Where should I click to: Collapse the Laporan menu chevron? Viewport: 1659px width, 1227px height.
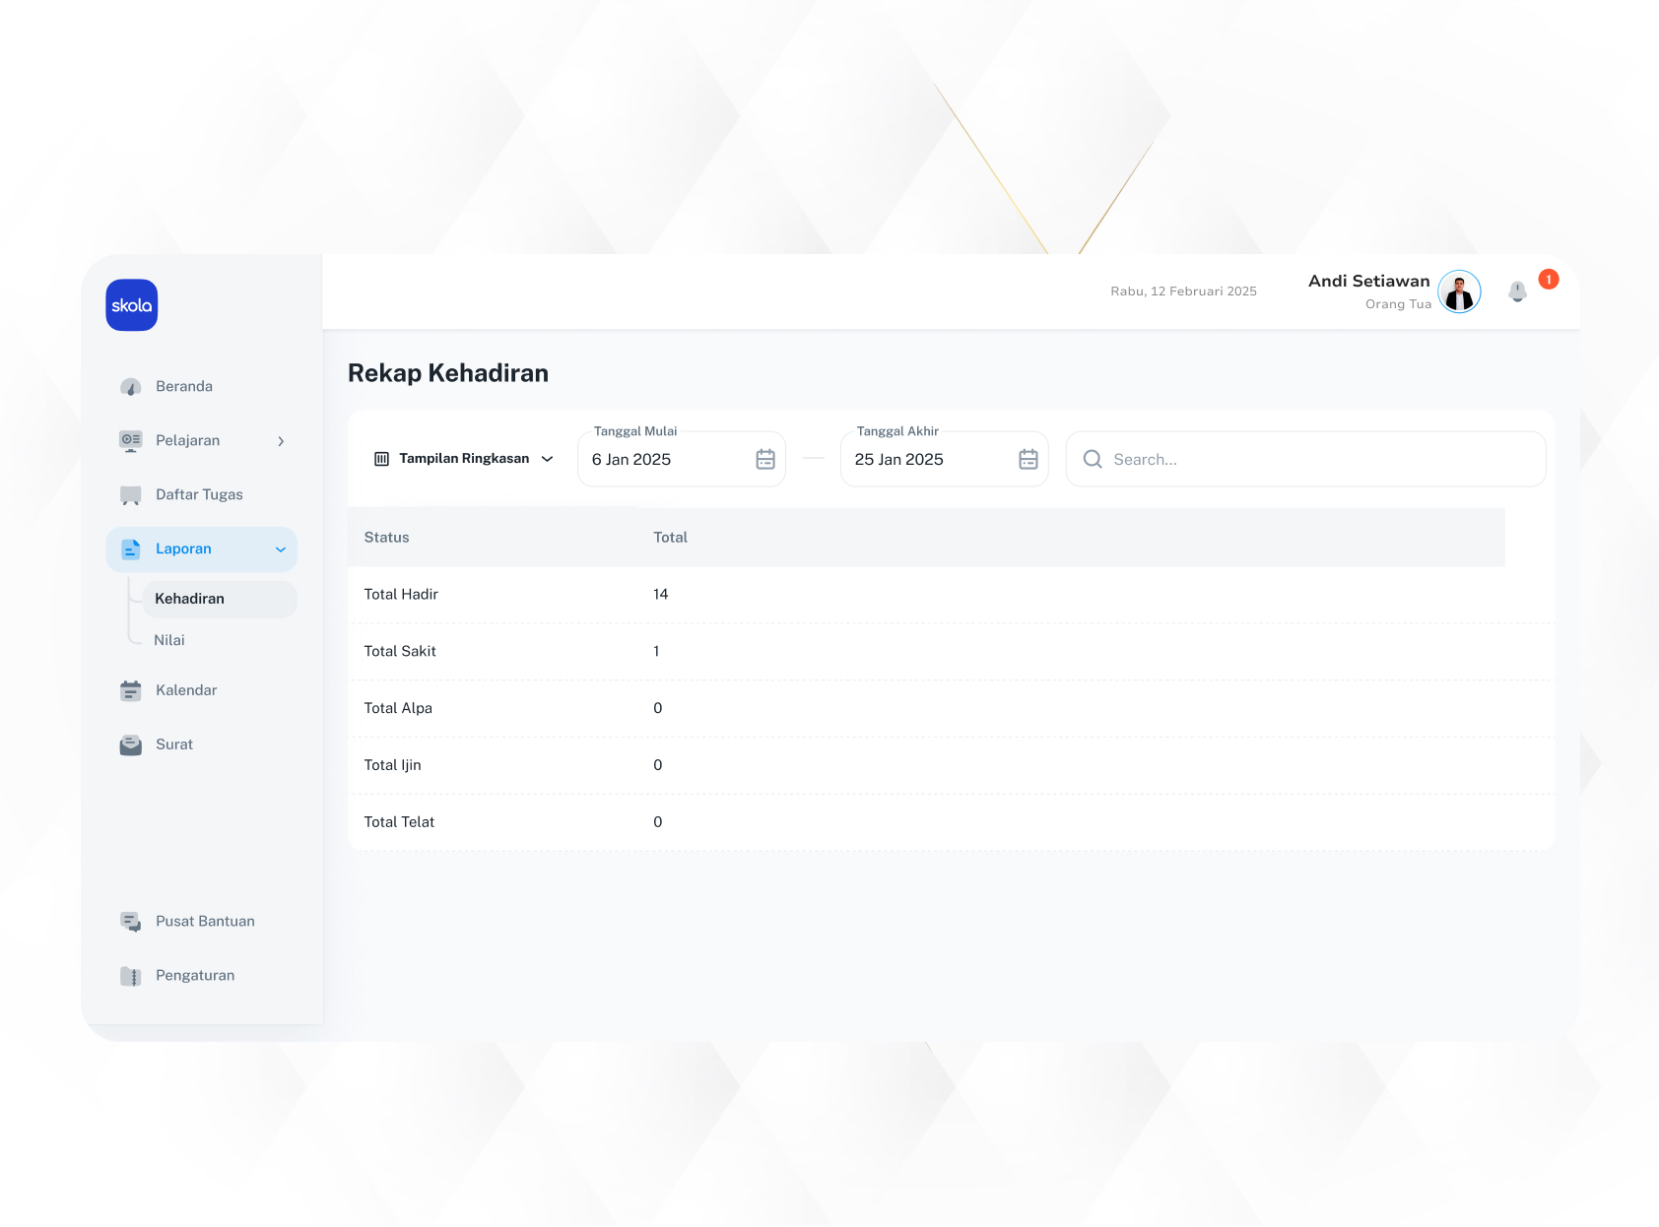pos(281,549)
